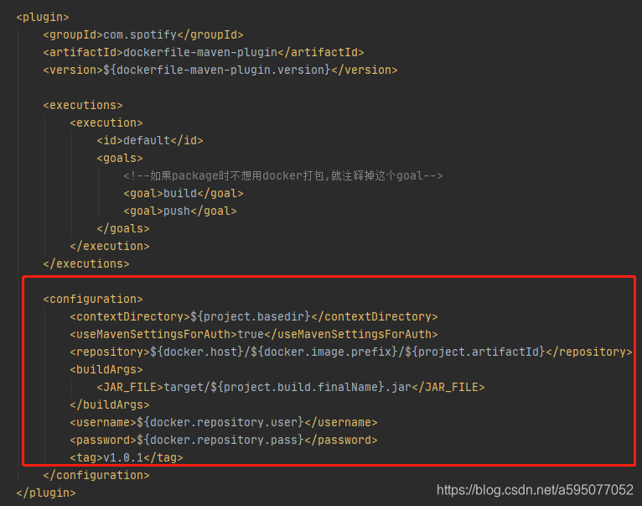
Task: Click the opening executions tag
Action: [83, 106]
